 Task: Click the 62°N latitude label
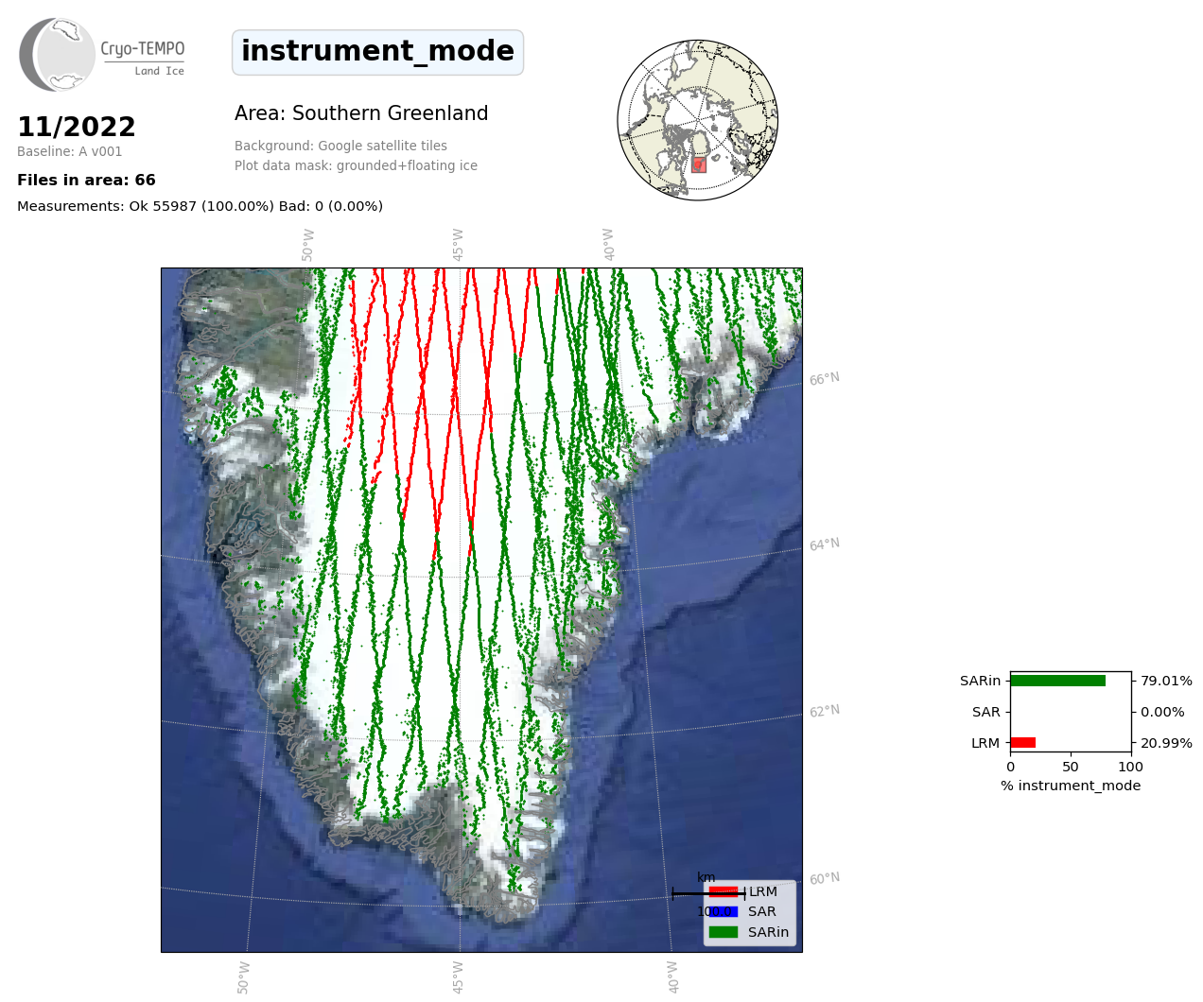(825, 711)
